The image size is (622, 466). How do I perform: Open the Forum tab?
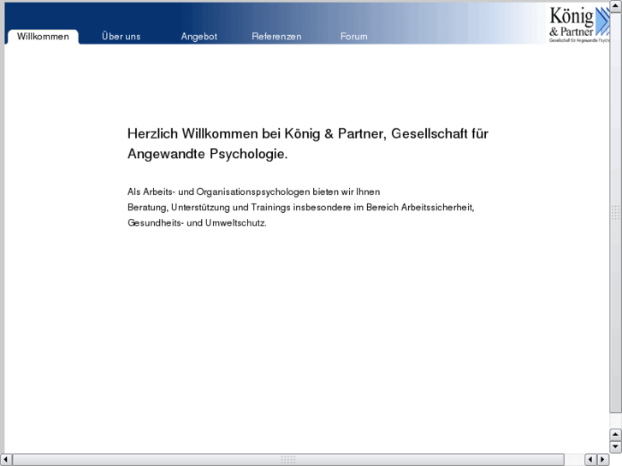point(354,37)
